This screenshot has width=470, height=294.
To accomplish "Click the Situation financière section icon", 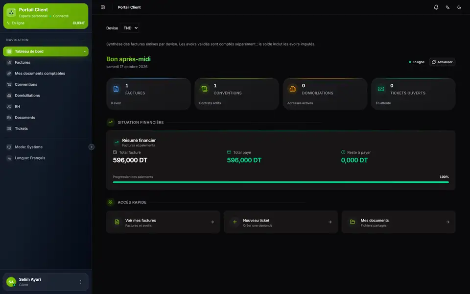I will pyautogui.click(x=111, y=122).
